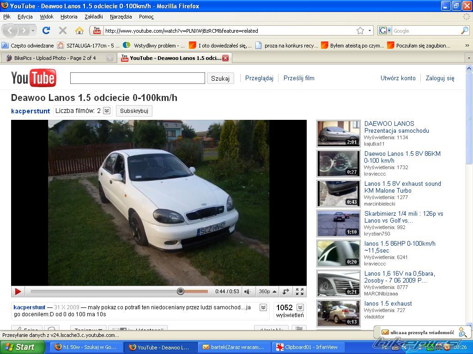Click Utwórz konto link

click(x=398, y=78)
